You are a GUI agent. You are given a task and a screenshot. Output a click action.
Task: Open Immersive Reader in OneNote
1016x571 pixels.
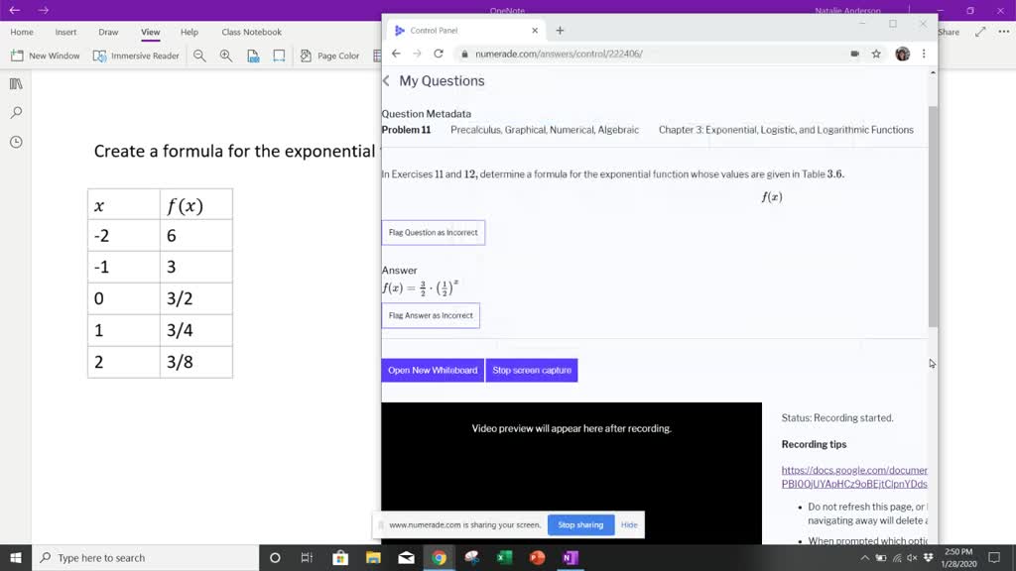[136, 56]
